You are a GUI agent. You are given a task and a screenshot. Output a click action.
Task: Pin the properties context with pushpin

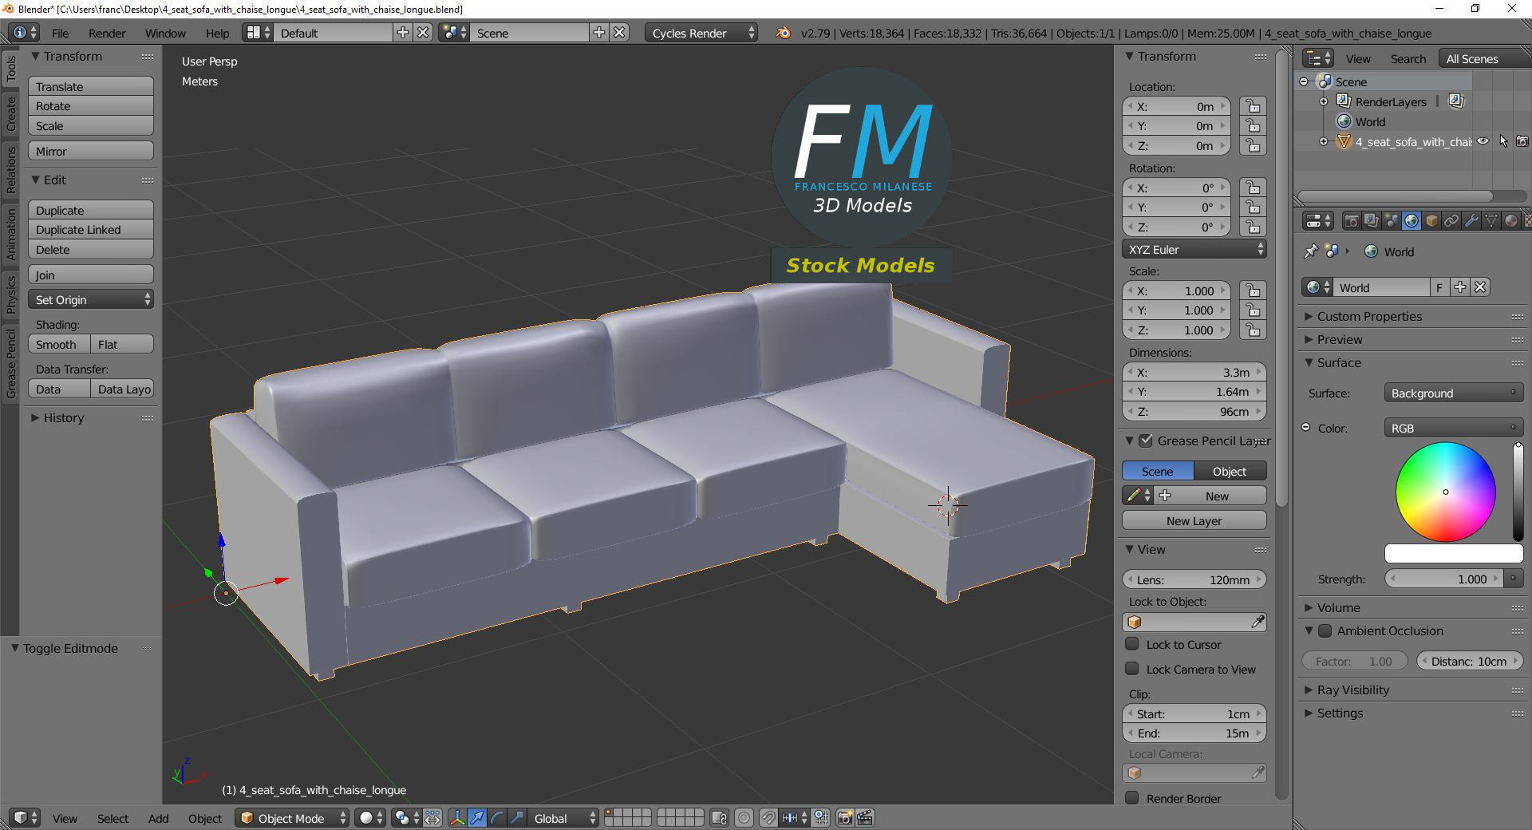[1310, 251]
